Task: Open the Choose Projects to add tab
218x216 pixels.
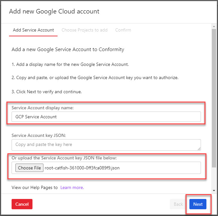Action: click(x=84, y=30)
